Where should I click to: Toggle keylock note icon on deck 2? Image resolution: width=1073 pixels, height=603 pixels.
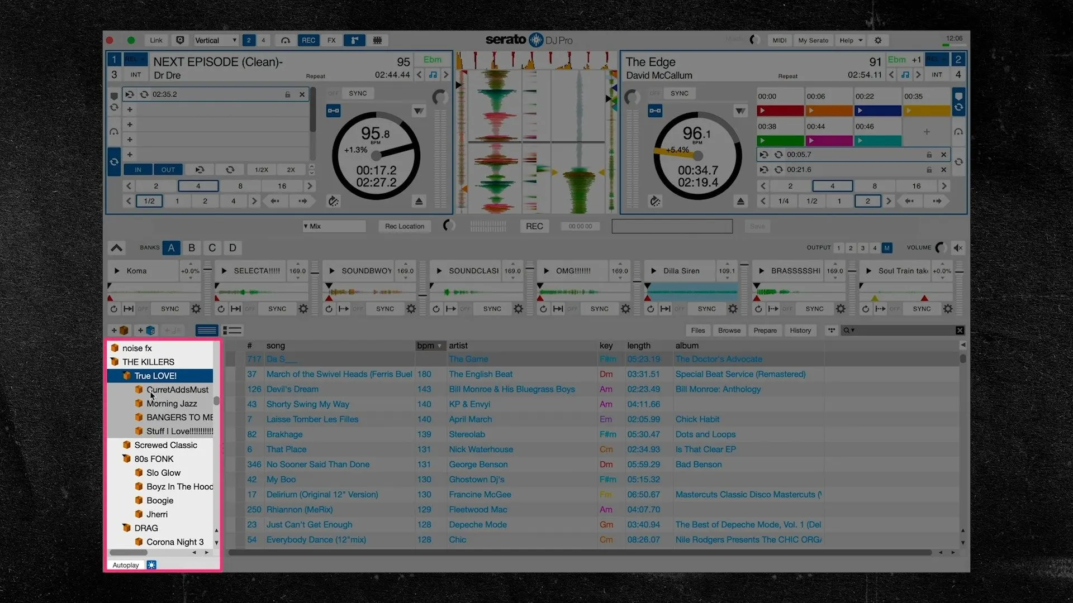[905, 75]
